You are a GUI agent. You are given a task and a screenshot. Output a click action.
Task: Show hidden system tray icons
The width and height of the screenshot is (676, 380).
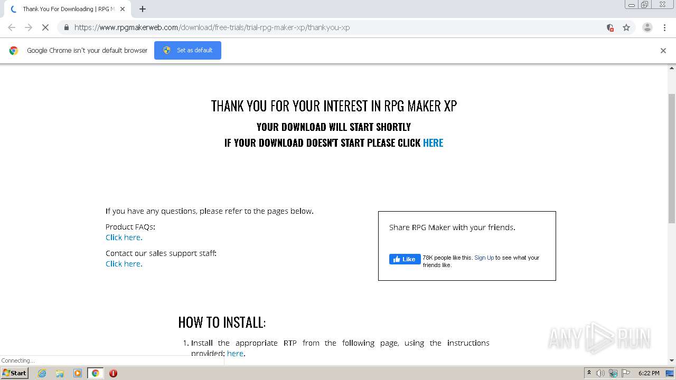pyautogui.click(x=589, y=373)
